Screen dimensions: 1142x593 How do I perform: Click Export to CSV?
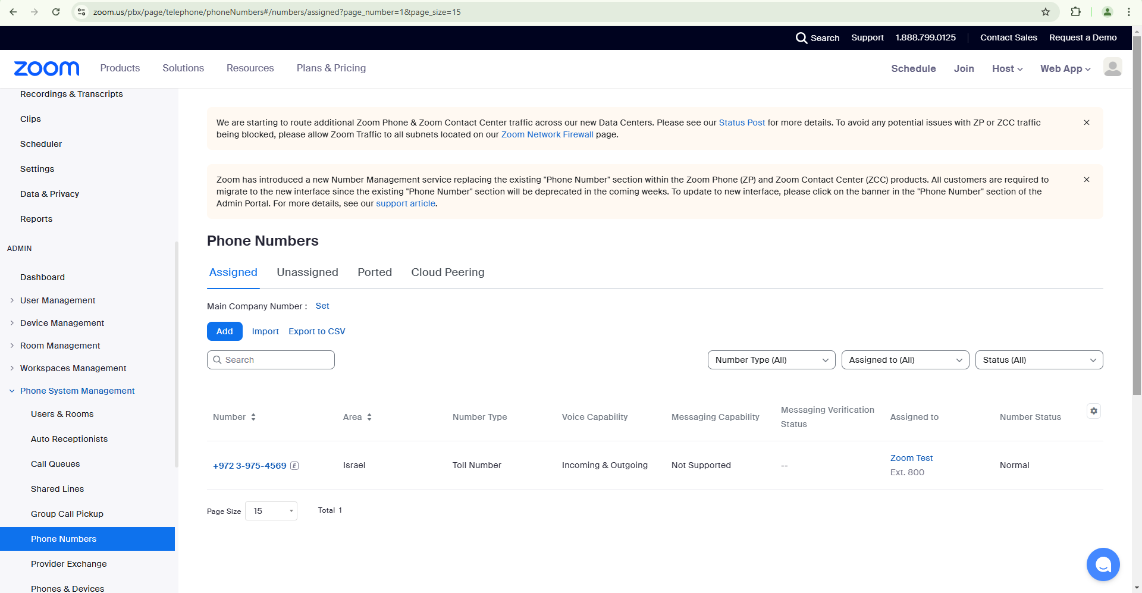tap(317, 331)
